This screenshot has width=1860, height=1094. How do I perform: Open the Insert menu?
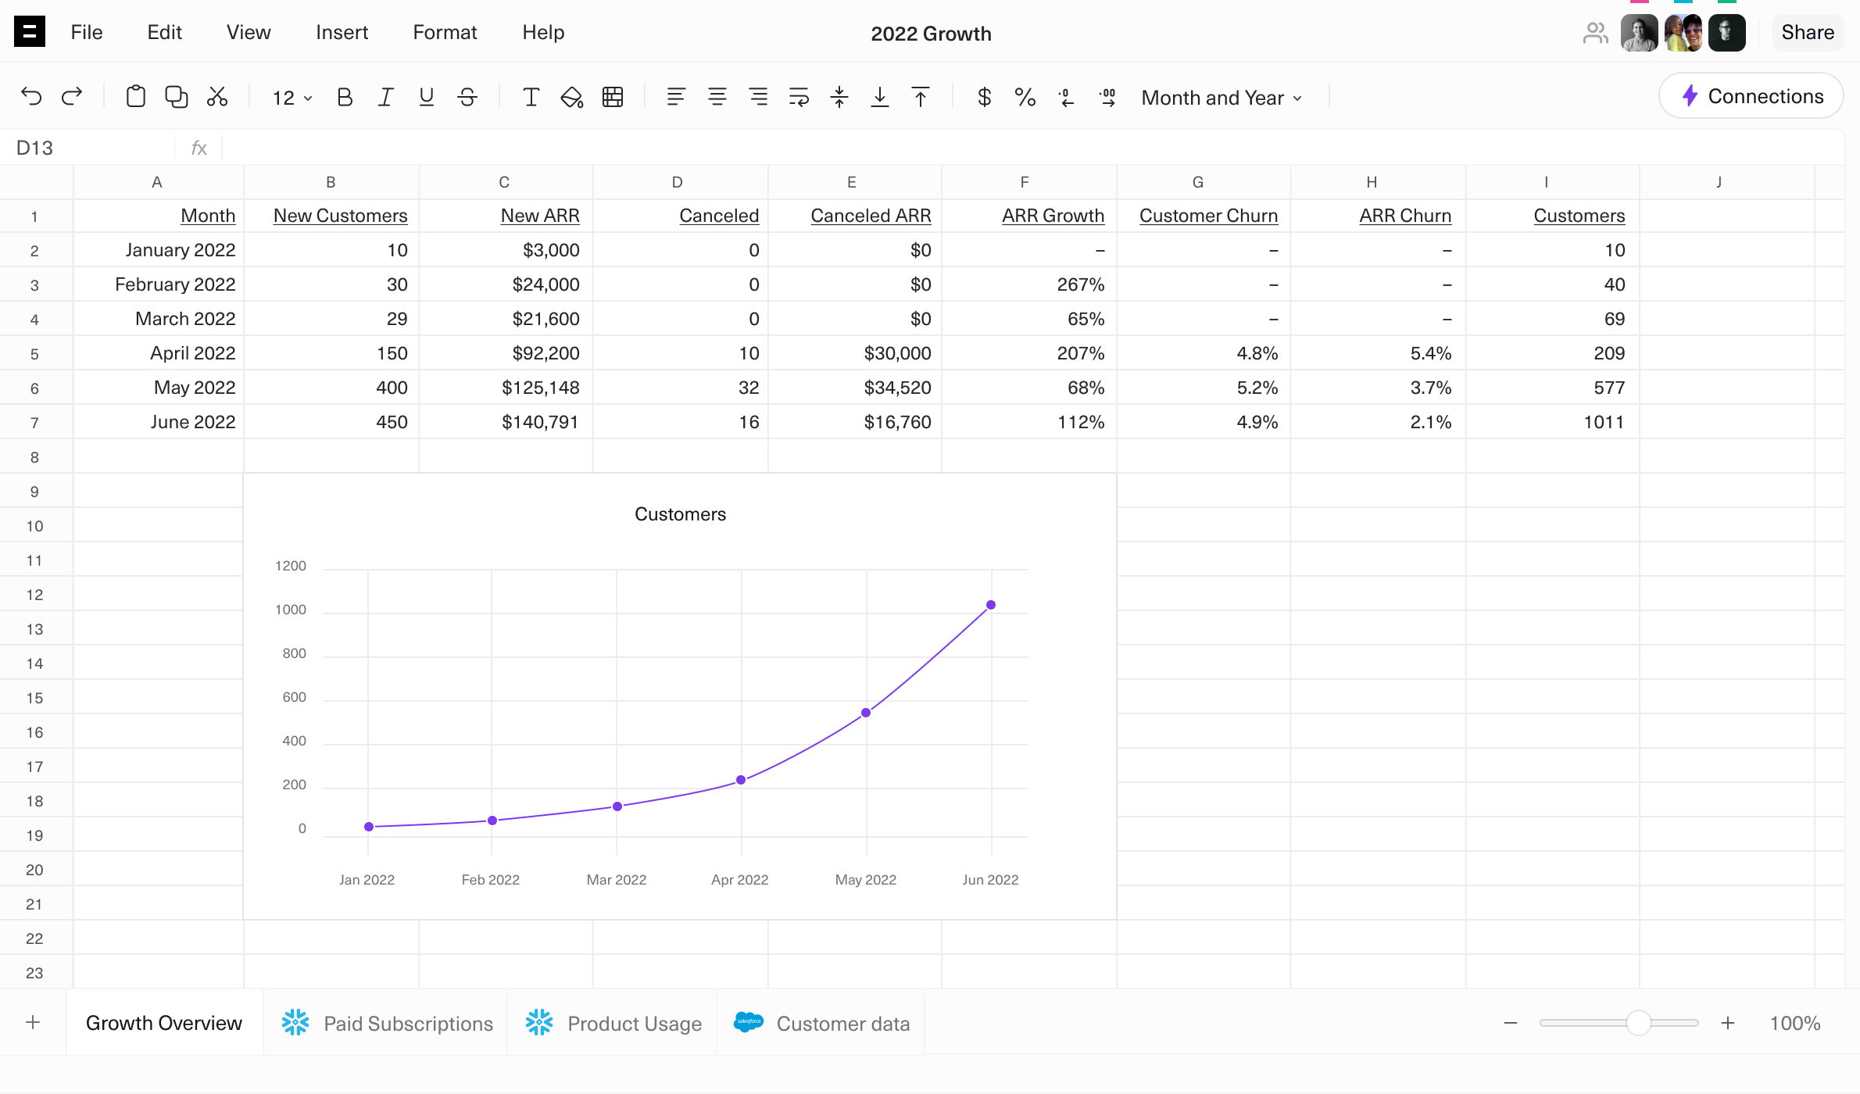tap(342, 32)
